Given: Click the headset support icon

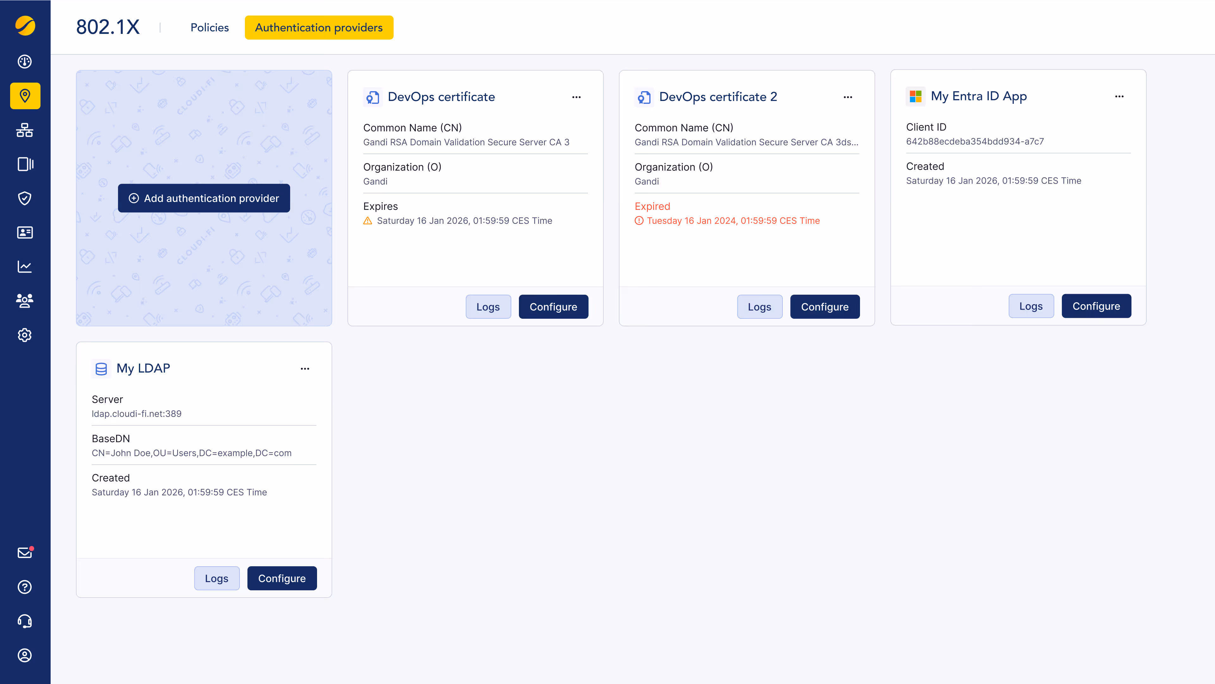Looking at the screenshot, I should [25, 621].
